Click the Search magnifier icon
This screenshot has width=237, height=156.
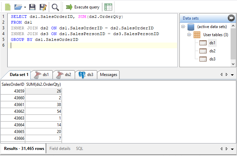point(55,7)
